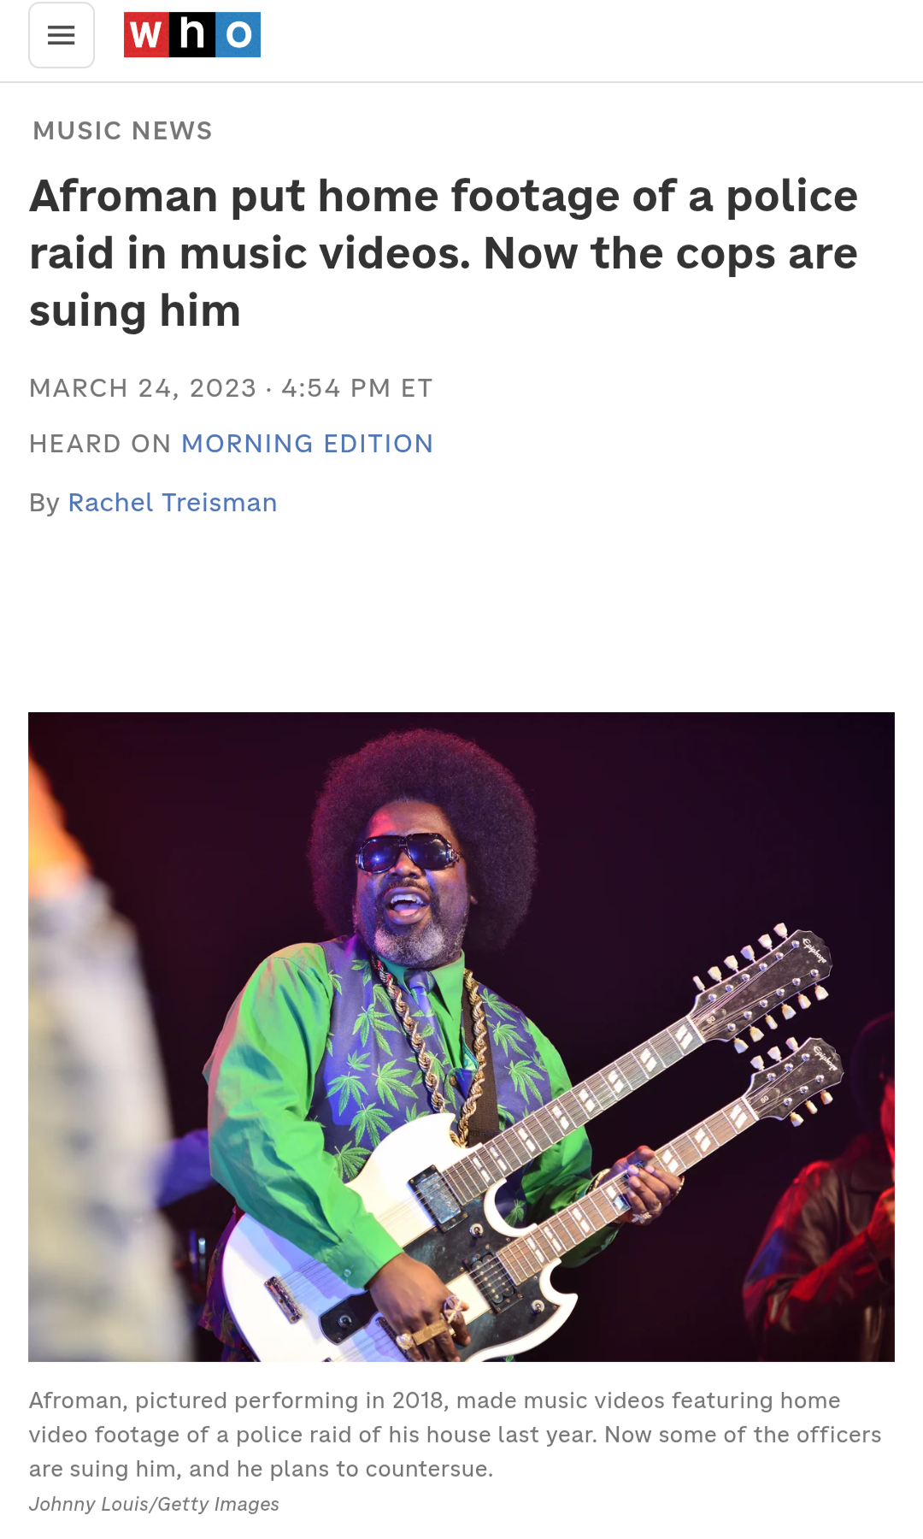This screenshot has height=1539, width=923.
Task: Click the word 'suing him' in headline
Action: [x=135, y=310]
